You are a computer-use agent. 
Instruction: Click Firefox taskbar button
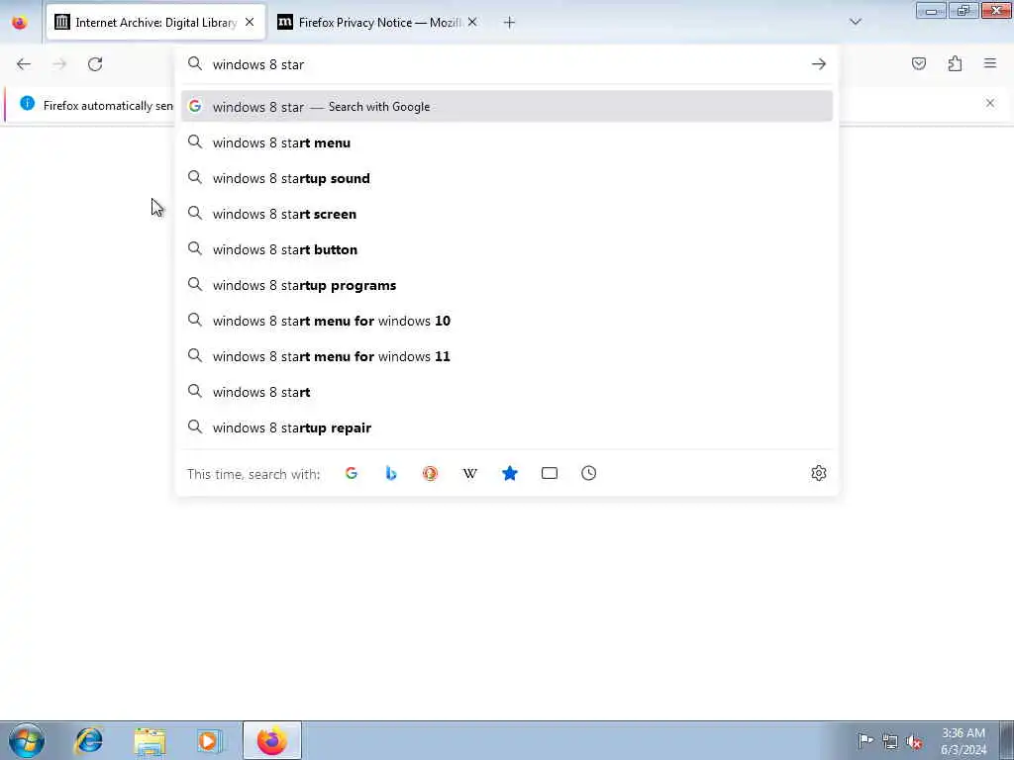(x=271, y=740)
